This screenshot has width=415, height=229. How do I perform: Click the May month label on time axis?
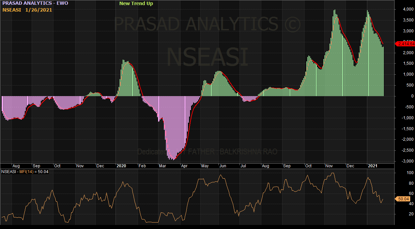tap(205, 166)
